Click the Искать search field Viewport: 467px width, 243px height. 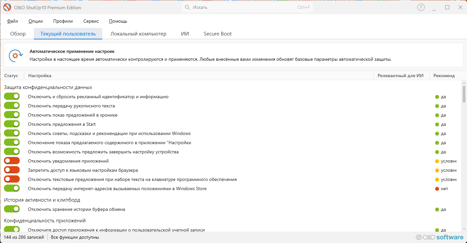click(247, 7)
